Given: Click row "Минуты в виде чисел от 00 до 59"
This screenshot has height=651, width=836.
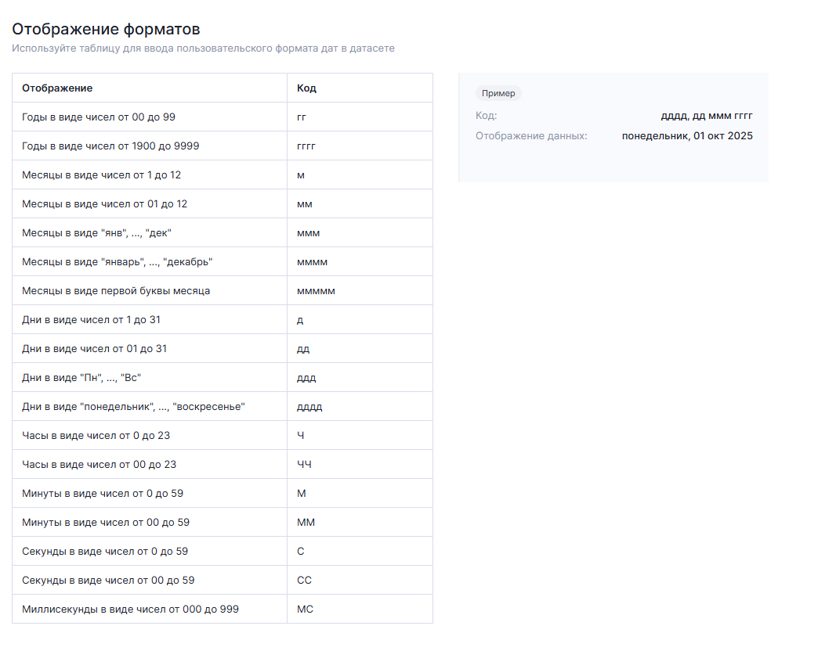Looking at the screenshot, I should point(106,523).
